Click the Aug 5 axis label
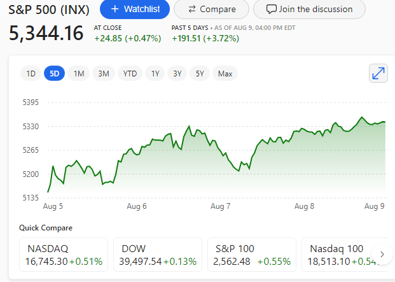The image size is (395, 282). 53,206
